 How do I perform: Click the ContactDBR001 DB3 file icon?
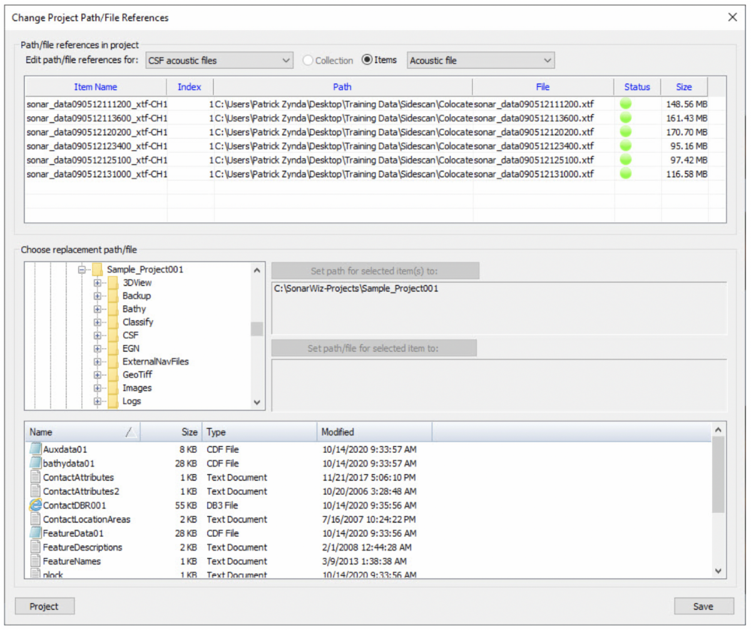pos(35,505)
